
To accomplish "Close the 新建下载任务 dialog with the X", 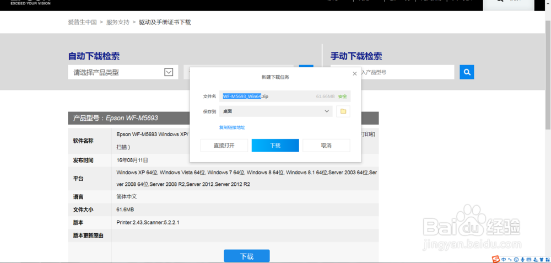I will 354,73.
